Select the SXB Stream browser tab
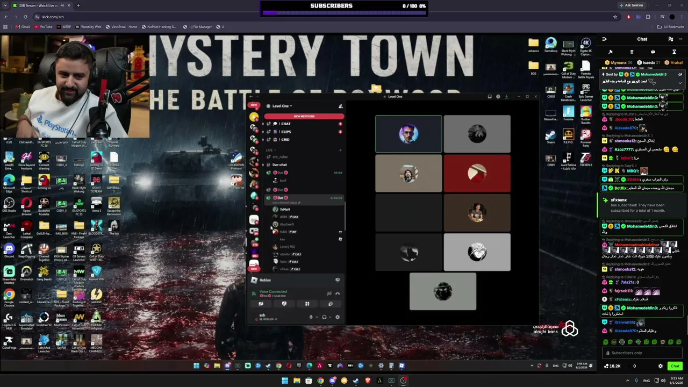 (x=42, y=5)
